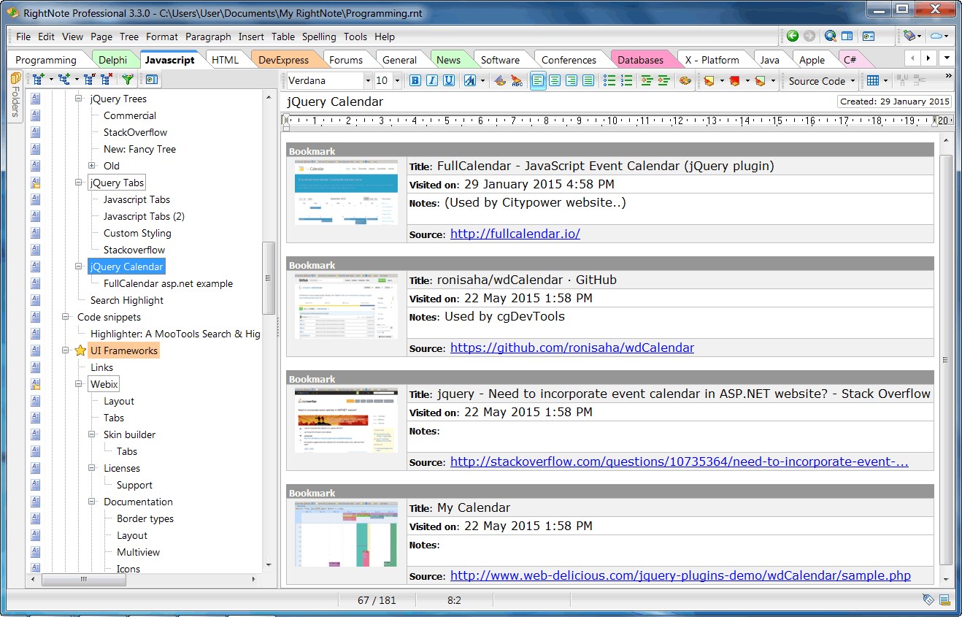Click the star icon beside UI Frameworks
Image resolution: width=962 pixels, height=617 pixels.
click(x=80, y=350)
